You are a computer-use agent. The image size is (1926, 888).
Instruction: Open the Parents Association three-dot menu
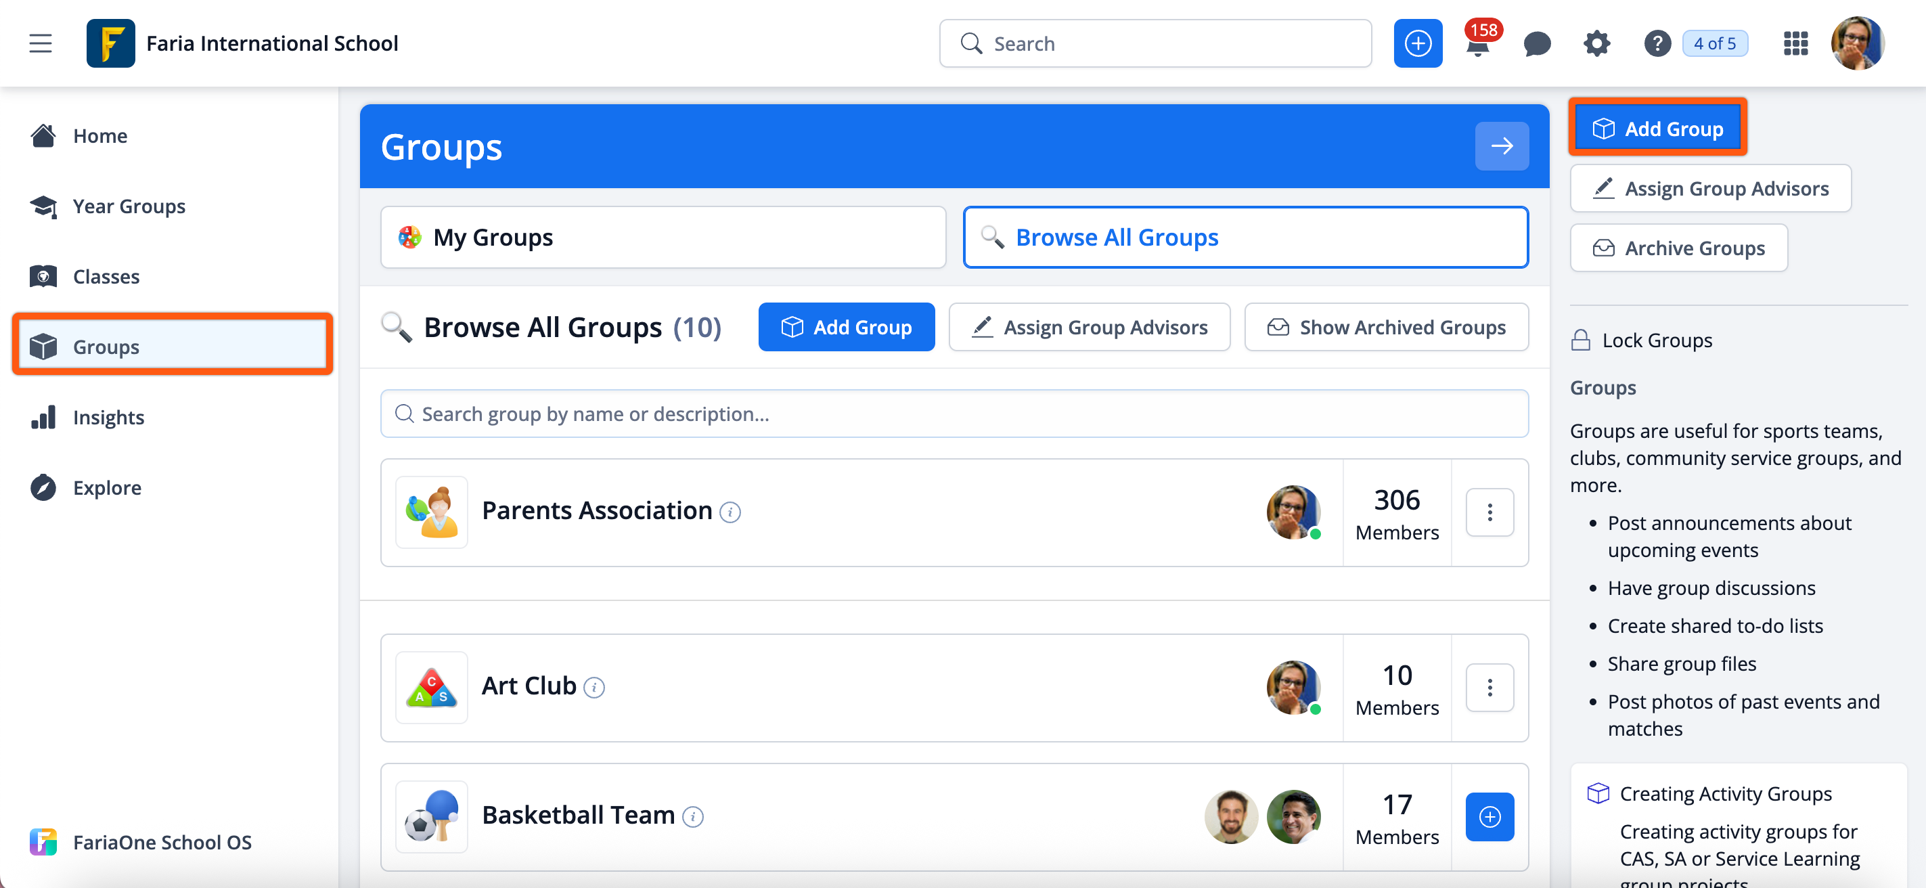click(1490, 512)
